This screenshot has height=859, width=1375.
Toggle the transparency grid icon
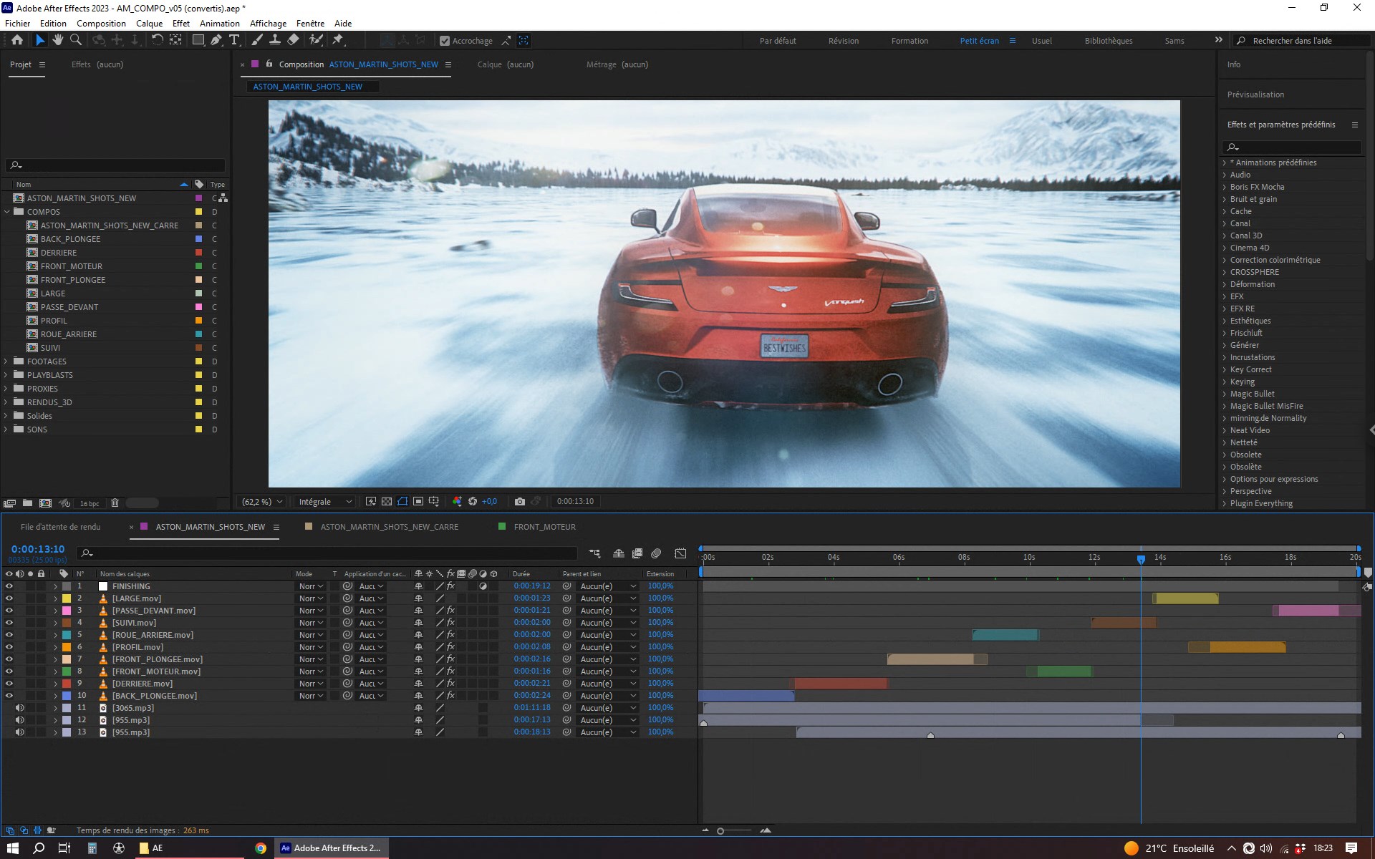pos(387,501)
